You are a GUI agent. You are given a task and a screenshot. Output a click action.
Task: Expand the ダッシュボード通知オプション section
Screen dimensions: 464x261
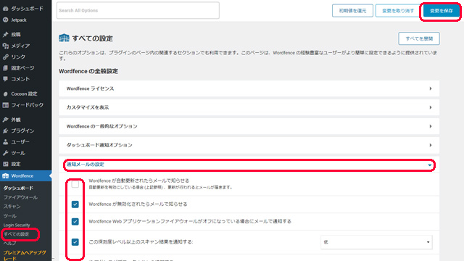point(249,145)
